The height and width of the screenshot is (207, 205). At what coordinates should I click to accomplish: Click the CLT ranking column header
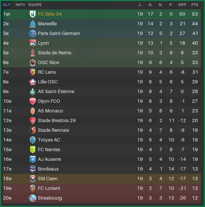[7, 5]
